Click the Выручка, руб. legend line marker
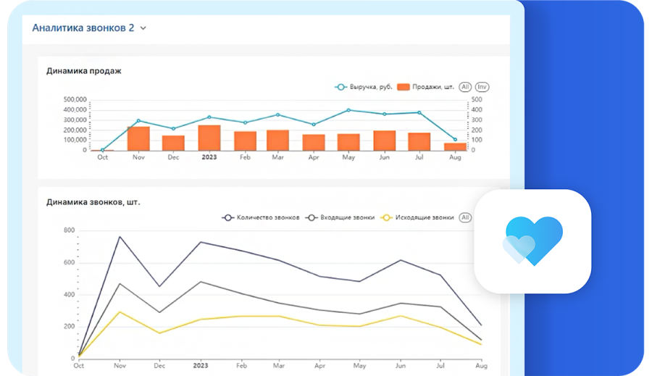The image size is (652, 376). (x=340, y=87)
